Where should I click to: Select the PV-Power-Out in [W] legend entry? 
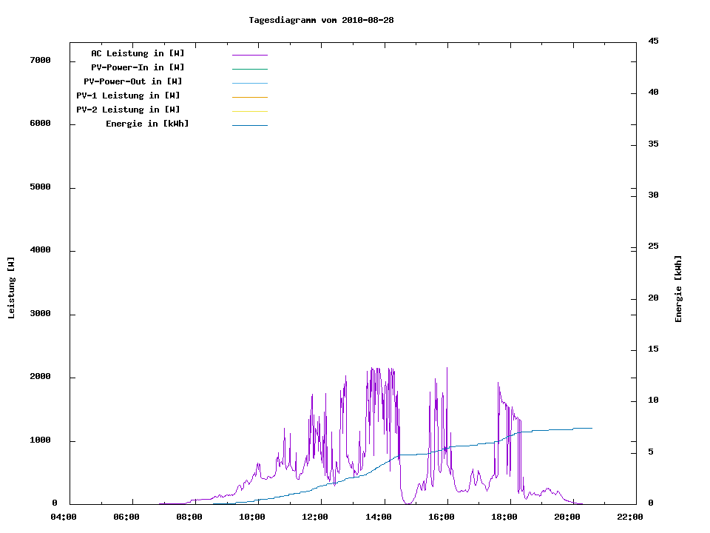[133, 81]
